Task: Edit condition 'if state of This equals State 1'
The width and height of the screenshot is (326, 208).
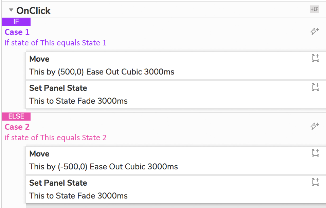Action: coord(55,43)
